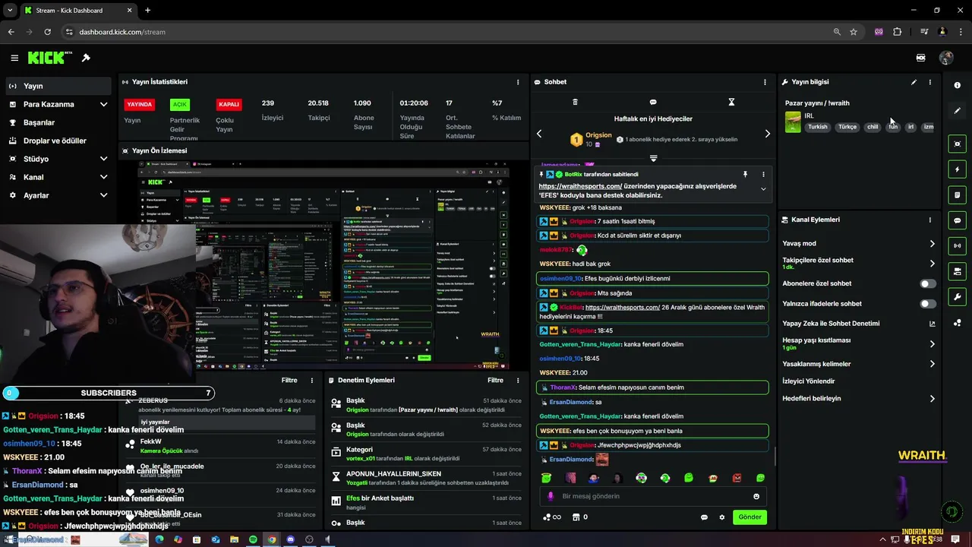Enable Abonelere özel sohbet
The image size is (972, 547).
tap(928, 283)
